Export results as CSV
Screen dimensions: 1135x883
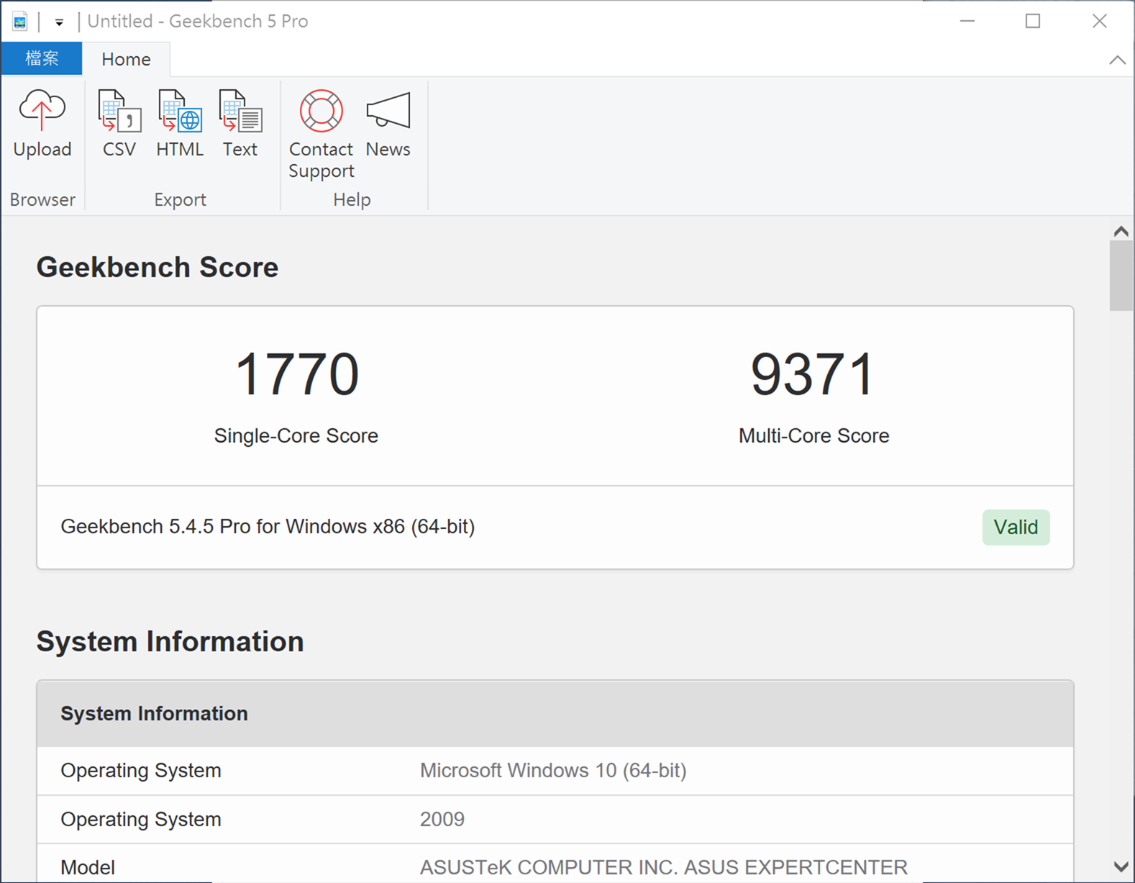(119, 122)
